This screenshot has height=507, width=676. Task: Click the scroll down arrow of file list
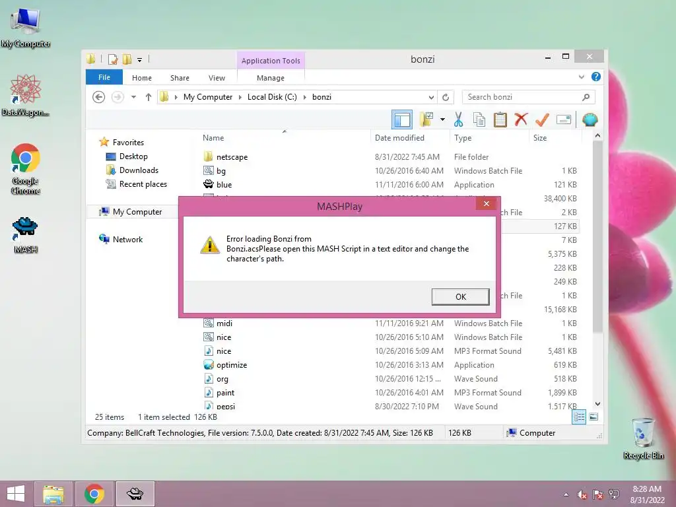point(597,404)
